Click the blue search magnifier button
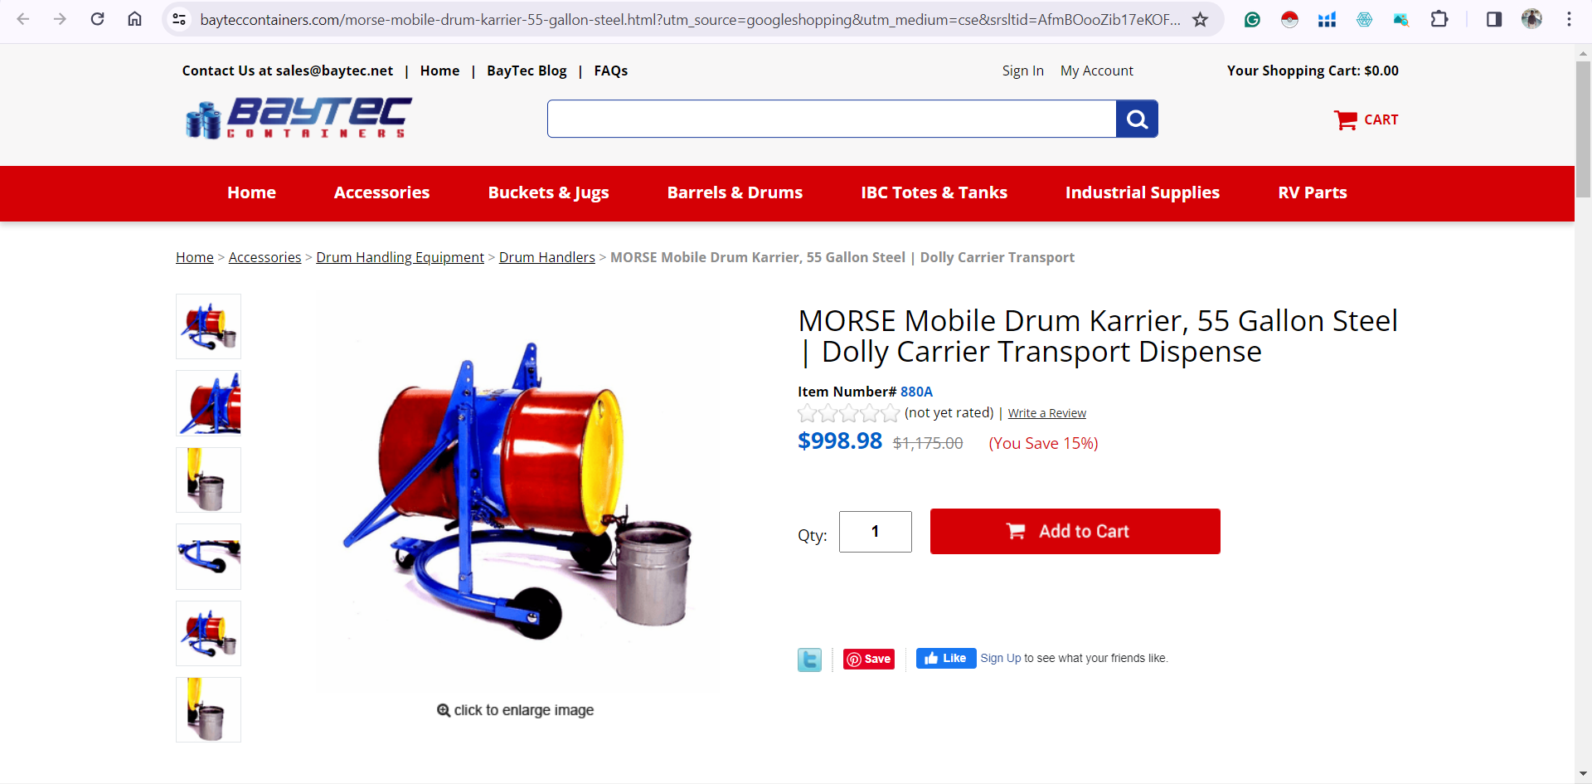Viewport: 1592px width, 784px height. (x=1137, y=119)
